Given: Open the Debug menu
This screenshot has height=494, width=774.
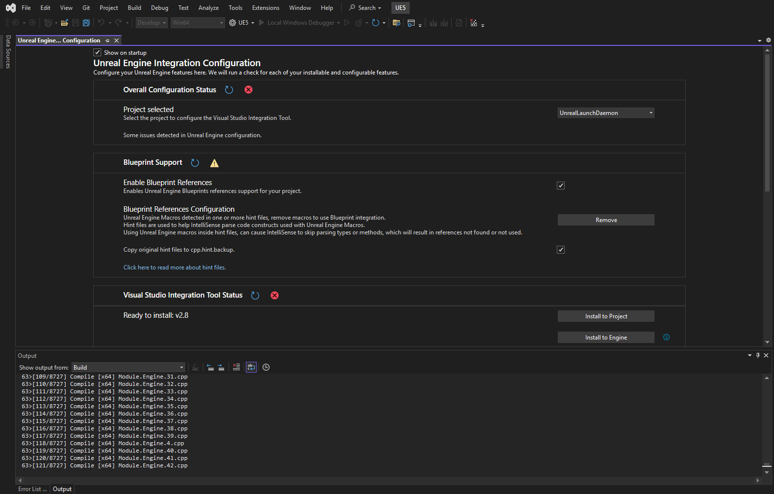Looking at the screenshot, I should (159, 8).
